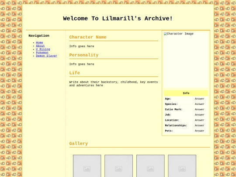Click the backstory paragraph under Life
The height and width of the screenshot is (177, 236).
114,83
